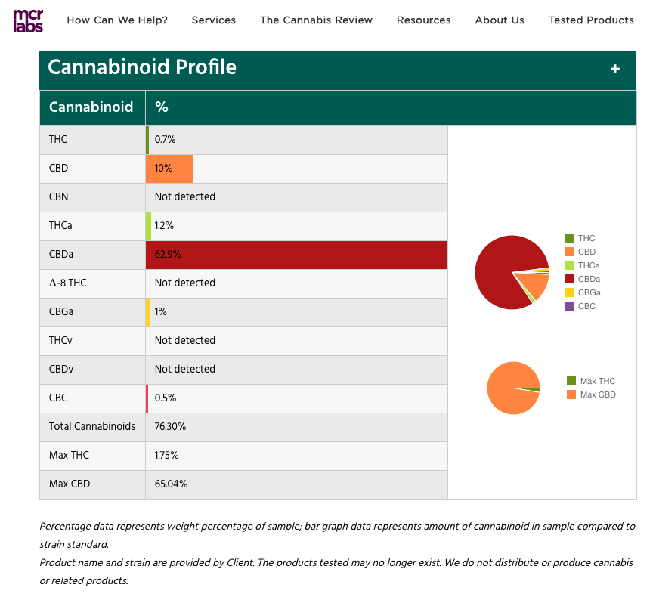Open The Cannabis Review nav item
This screenshot has width=656, height=594.
[316, 20]
